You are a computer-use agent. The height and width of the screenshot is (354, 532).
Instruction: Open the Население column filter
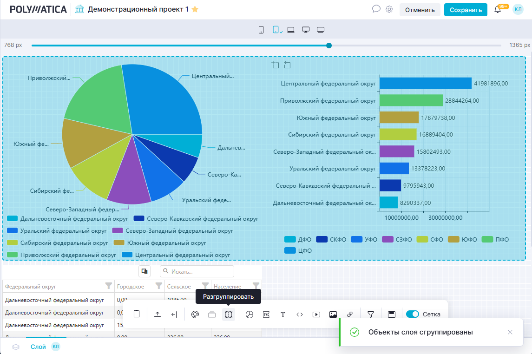click(256, 286)
